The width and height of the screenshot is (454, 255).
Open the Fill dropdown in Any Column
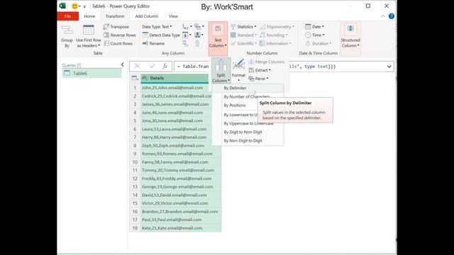pos(187,35)
